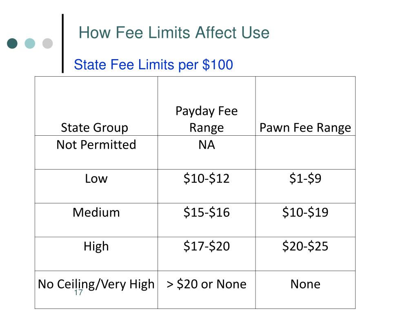This screenshot has height=313, width=418.
Task: Click the '> $20 or None' cell
Action: [x=207, y=290]
